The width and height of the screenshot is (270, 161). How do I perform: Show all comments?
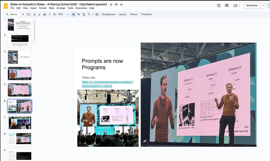tap(226, 5)
